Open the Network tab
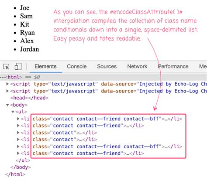The height and width of the screenshot is (181, 207). pyautogui.click(x=137, y=66)
